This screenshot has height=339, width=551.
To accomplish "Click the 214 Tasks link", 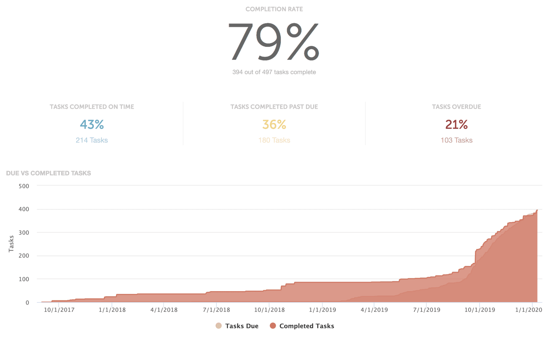I will pos(92,140).
